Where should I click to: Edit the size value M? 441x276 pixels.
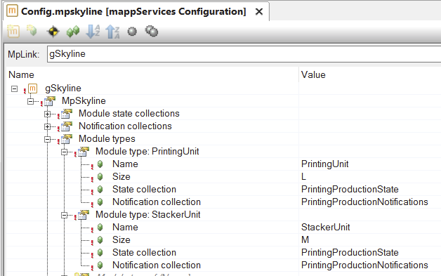click(x=305, y=240)
